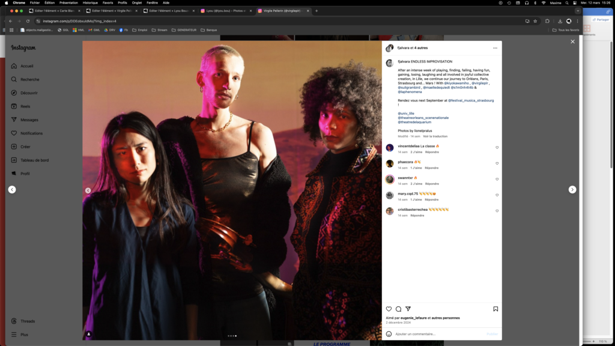This screenshot has height=346, width=615.
Task: Open the Historique menu in menu bar
Action: pyautogui.click(x=90, y=2)
